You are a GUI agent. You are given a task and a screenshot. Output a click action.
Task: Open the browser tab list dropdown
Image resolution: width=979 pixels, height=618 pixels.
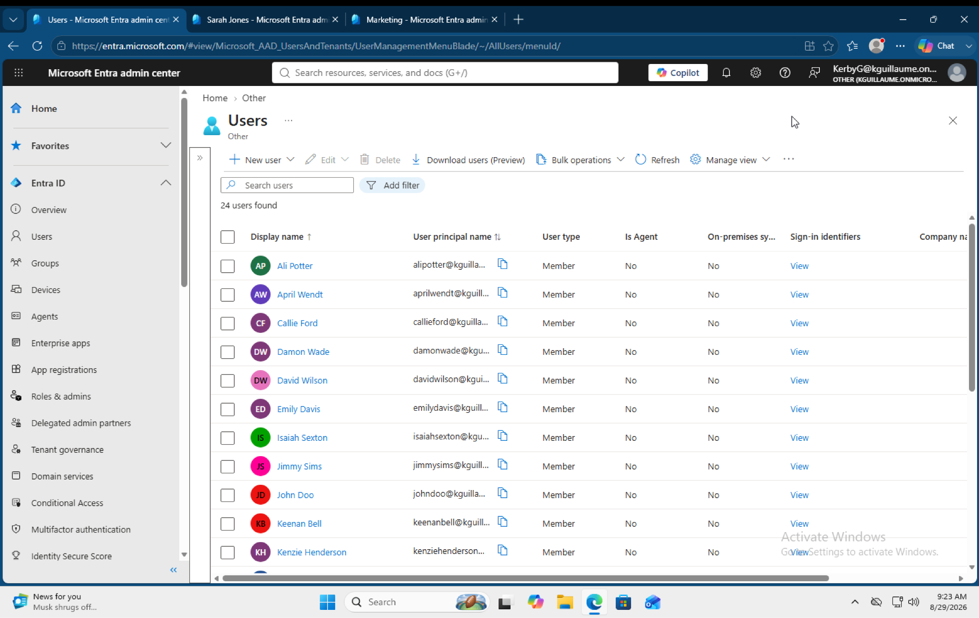(x=13, y=20)
